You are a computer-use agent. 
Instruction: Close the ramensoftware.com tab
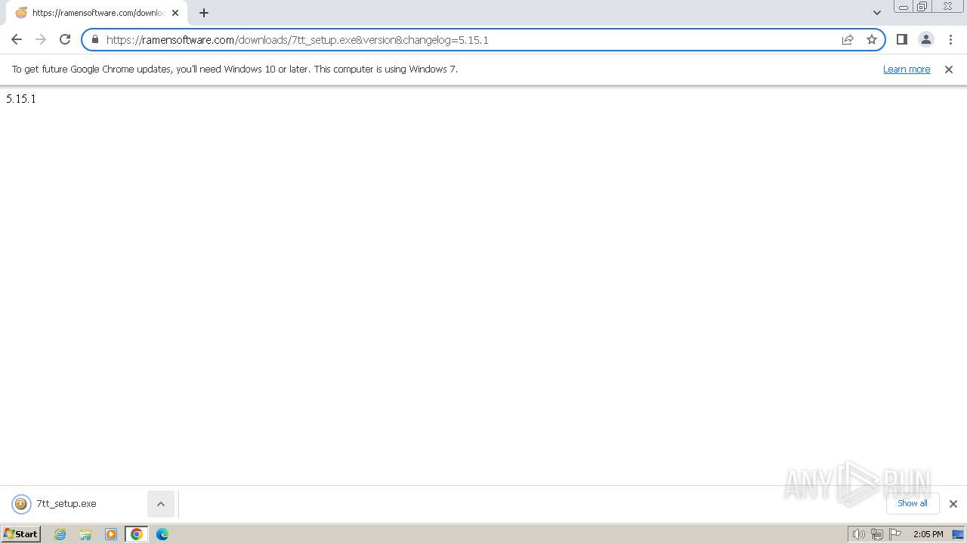point(175,13)
